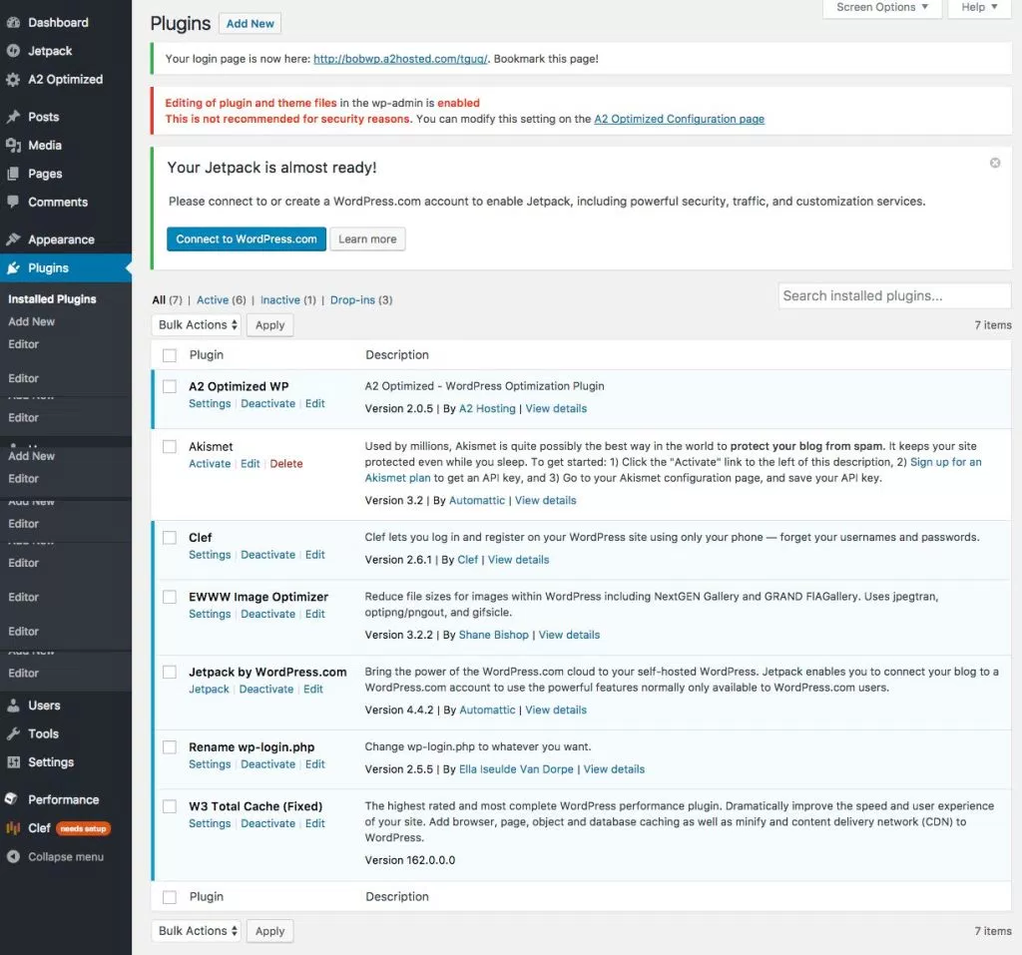Check the Akismet plugin checkbox

pos(170,446)
